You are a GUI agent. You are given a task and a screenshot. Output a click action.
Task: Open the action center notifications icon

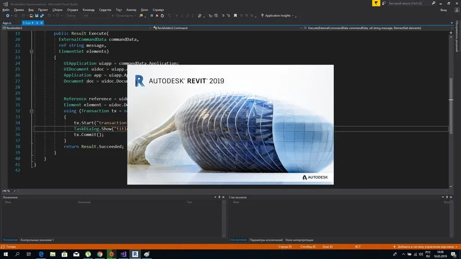454,254
